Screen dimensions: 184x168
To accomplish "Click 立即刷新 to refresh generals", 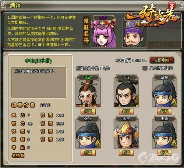I will pos(162,60).
